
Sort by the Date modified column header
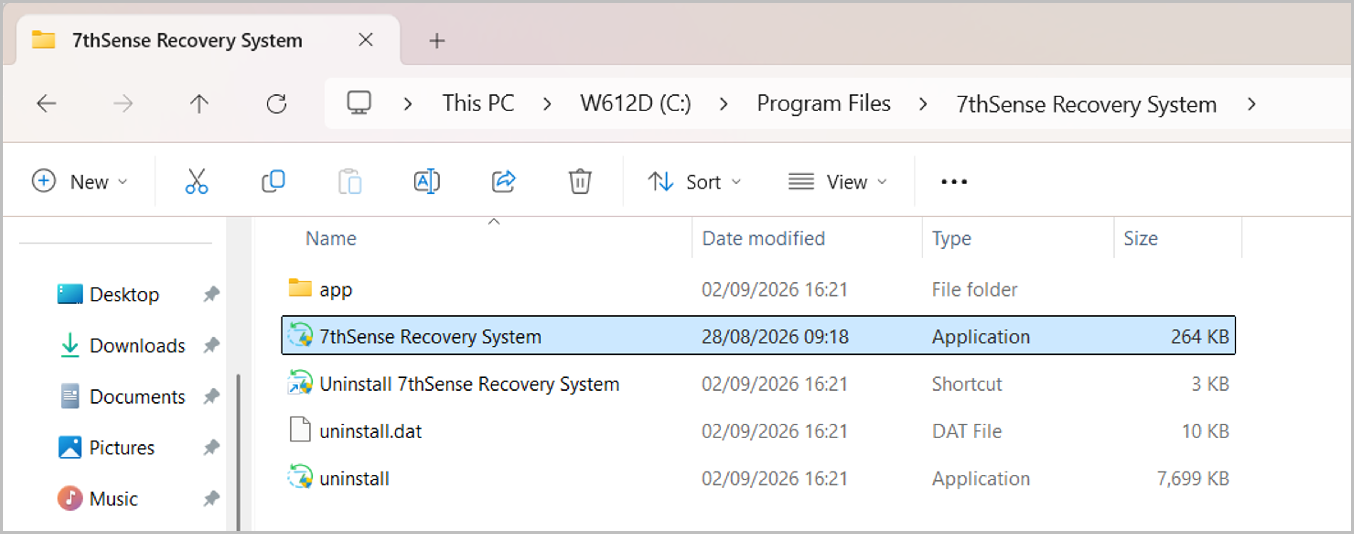tap(763, 238)
